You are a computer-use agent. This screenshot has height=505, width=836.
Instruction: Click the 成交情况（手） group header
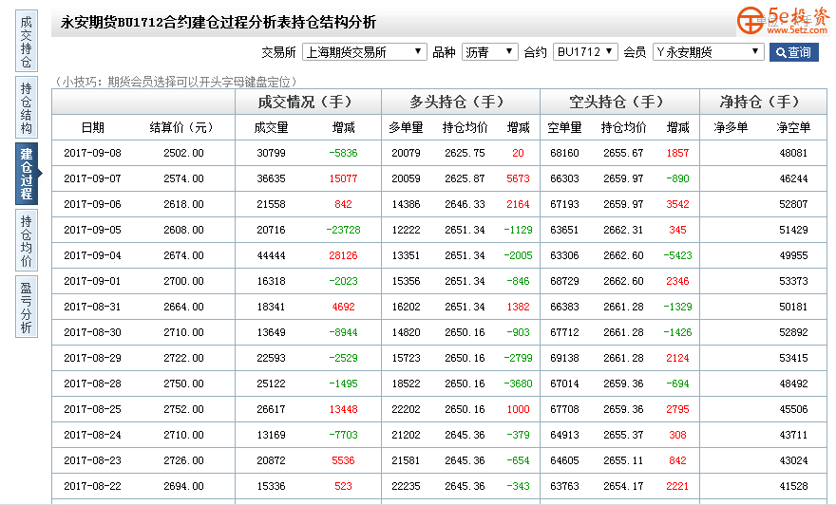(x=308, y=102)
